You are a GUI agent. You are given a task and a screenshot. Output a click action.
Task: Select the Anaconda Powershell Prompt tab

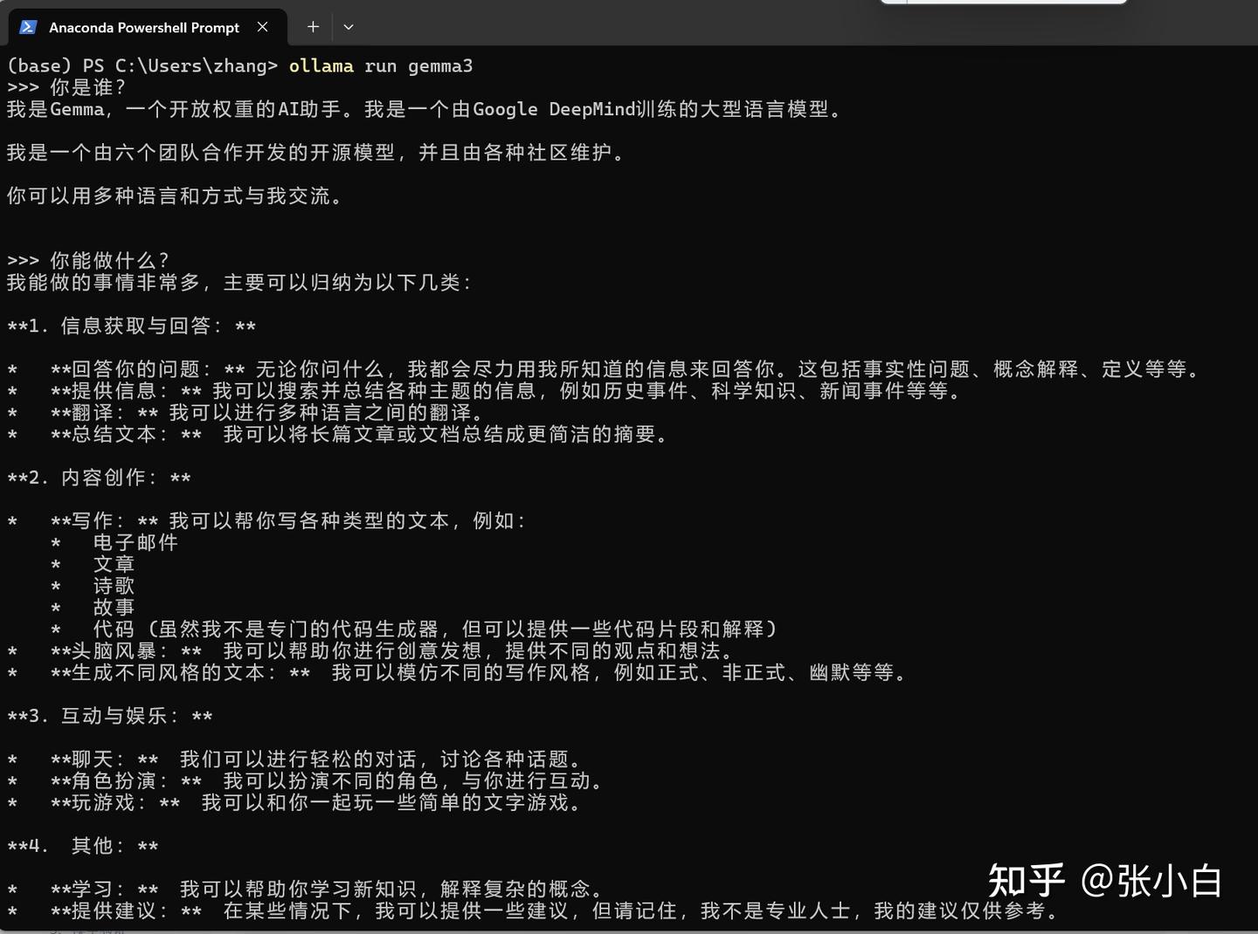144,27
